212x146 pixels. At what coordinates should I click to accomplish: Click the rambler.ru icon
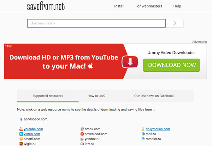[x=143, y=139]
